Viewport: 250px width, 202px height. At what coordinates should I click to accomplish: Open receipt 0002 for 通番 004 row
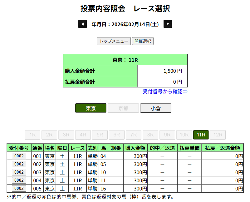point(19,180)
